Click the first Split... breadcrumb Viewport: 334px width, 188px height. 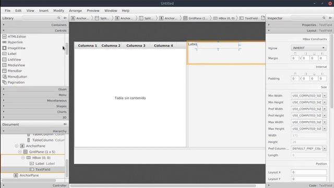coord(102,18)
